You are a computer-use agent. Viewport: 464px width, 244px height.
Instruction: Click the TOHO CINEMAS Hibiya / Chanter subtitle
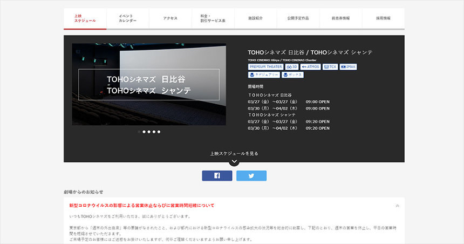(x=282, y=60)
